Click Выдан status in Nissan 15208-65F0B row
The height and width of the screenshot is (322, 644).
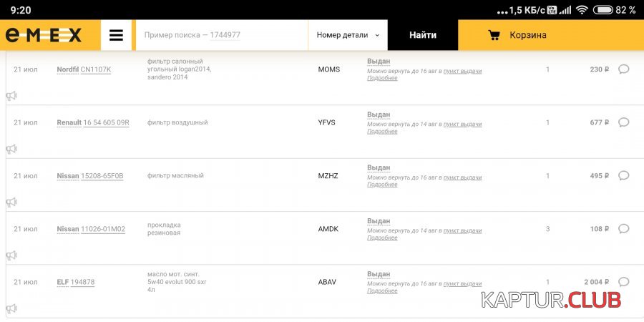379,168
